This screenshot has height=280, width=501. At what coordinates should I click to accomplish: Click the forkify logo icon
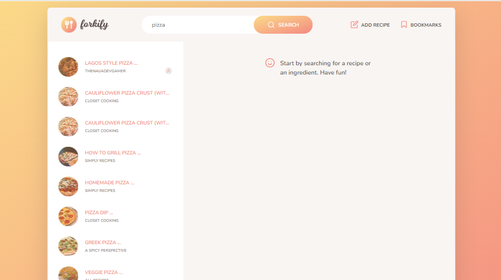tap(68, 24)
